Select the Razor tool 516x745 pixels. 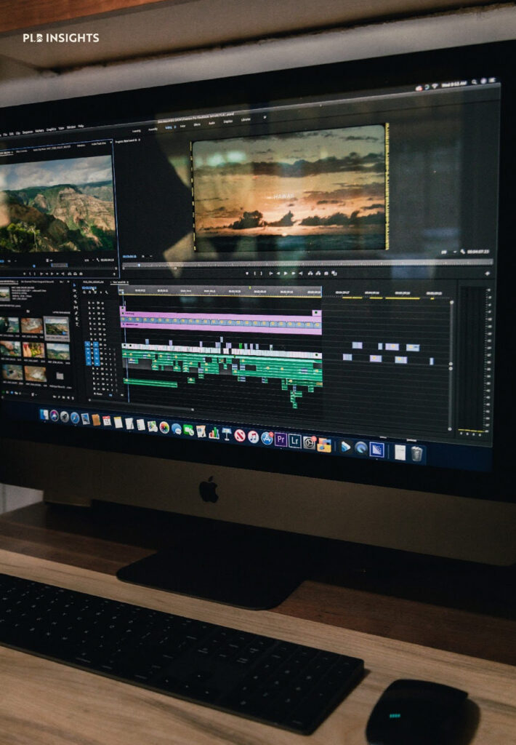click(76, 301)
